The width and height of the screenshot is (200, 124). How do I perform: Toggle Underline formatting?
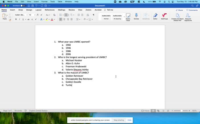coord(23,20)
